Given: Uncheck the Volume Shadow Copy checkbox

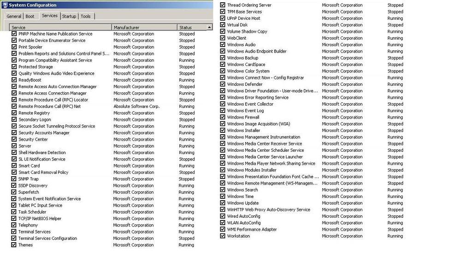Looking at the screenshot, I should [223, 31].
